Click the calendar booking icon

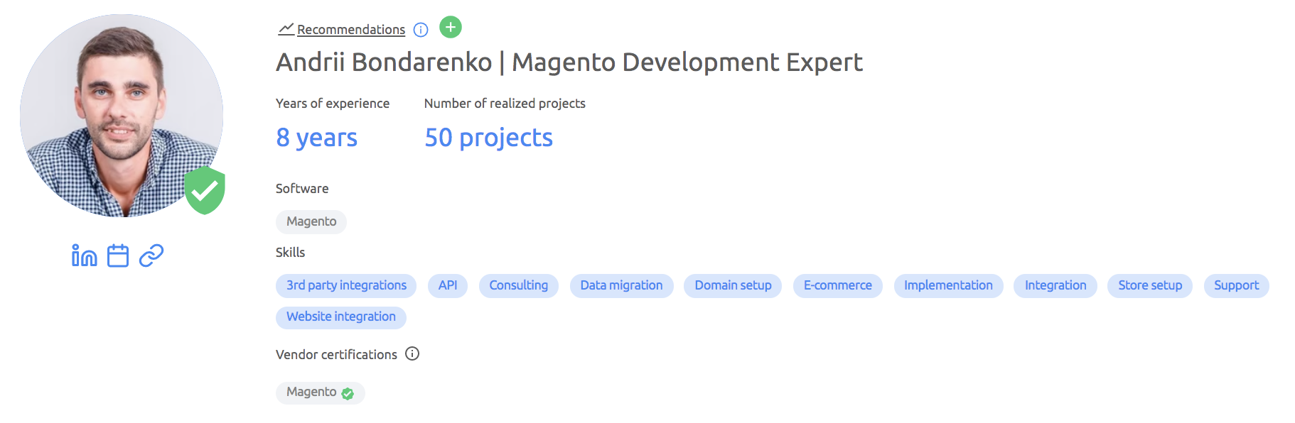(x=118, y=256)
